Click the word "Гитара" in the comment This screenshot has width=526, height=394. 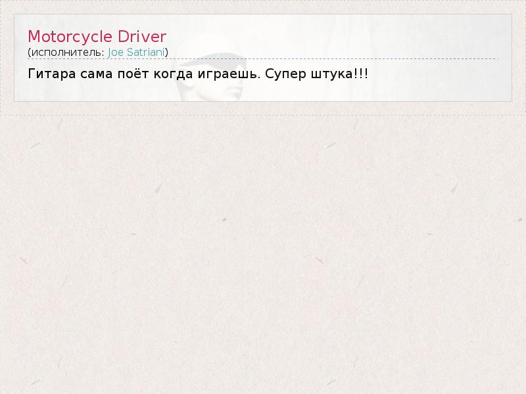(x=52, y=74)
